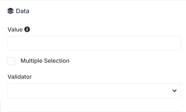This screenshot has height=112, width=186.
Task: Enable the Multiple Selection checkbox
Action: coord(11,61)
